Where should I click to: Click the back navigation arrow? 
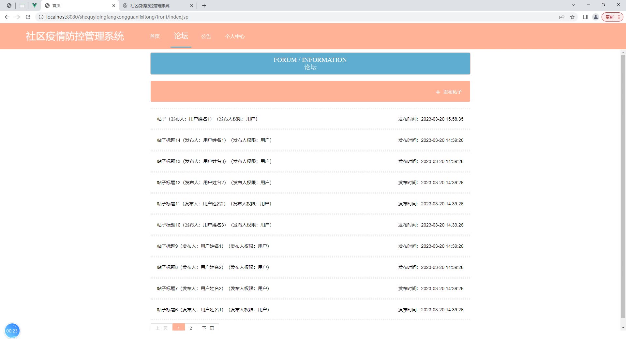tap(7, 17)
